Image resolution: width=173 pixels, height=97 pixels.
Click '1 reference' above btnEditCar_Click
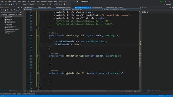click(x=54, y=53)
